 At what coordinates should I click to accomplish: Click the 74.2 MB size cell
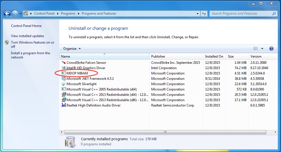[240, 68]
